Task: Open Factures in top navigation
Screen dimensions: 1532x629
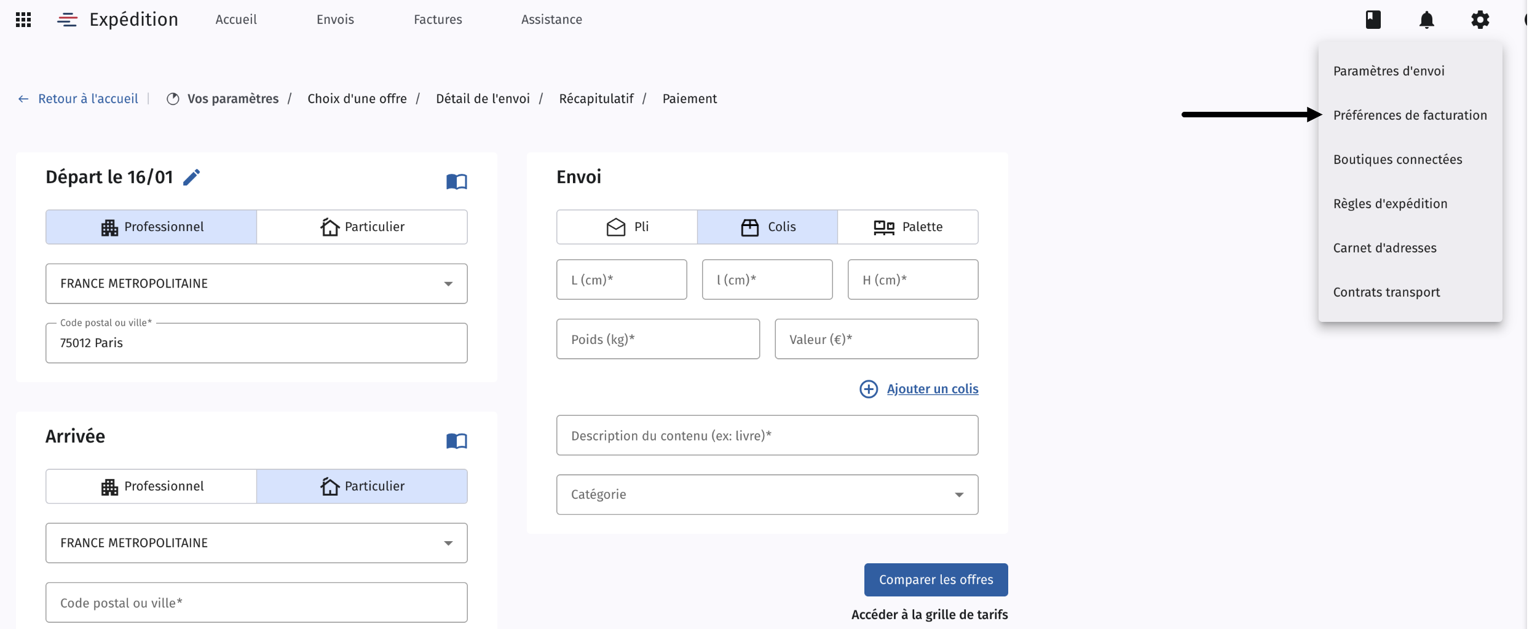Action: pyautogui.click(x=438, y=20)
